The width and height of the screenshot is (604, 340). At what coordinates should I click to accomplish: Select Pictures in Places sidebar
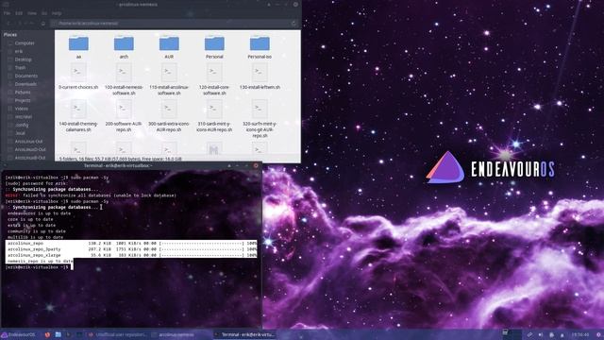click(23, 93)
